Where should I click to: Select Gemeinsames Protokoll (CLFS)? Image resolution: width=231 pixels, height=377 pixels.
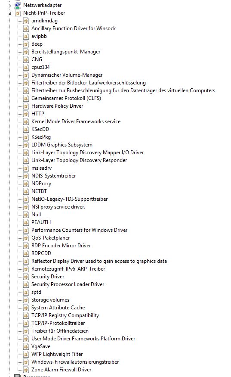pos(66,98)
